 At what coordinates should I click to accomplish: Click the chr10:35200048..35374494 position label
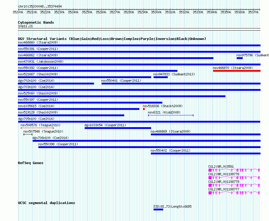click(x=40, y=6)
